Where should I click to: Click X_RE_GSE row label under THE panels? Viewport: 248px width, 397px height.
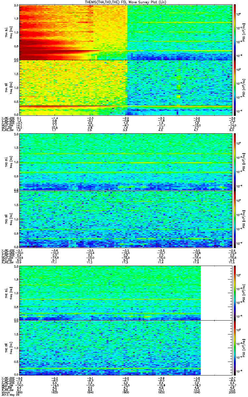click(x=7, y=377)
